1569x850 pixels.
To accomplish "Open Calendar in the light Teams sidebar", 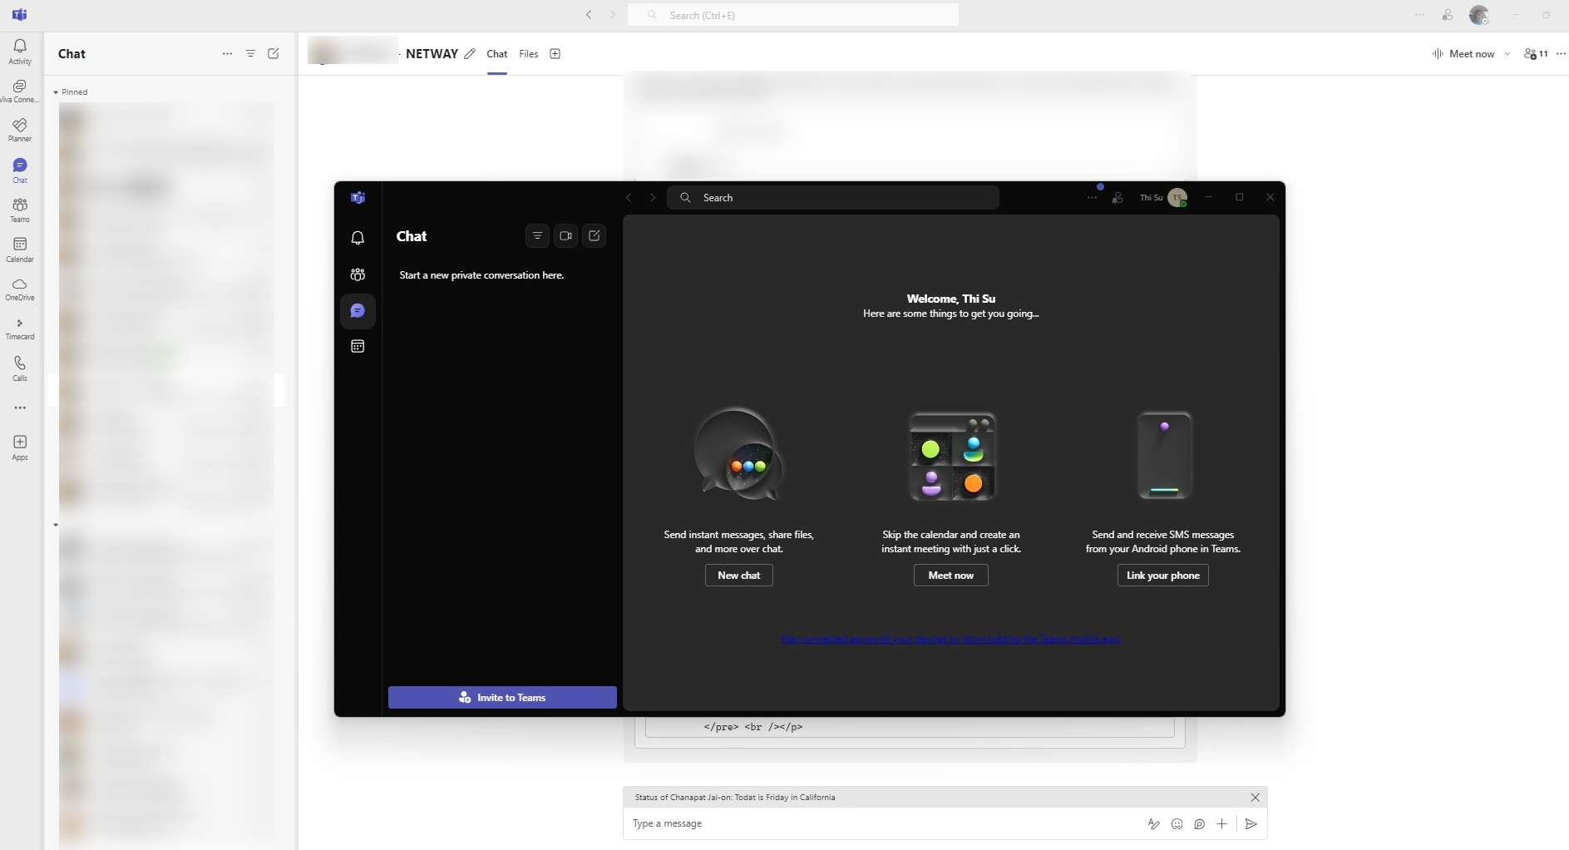I will point(20,250).
